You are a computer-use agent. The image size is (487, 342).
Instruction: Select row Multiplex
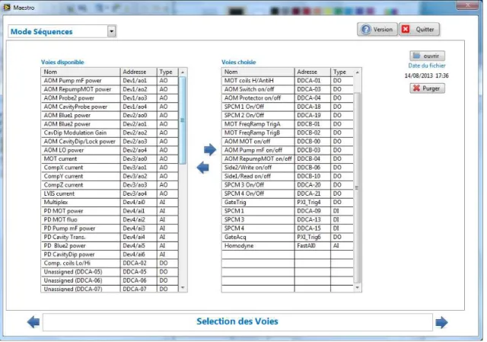110,203
